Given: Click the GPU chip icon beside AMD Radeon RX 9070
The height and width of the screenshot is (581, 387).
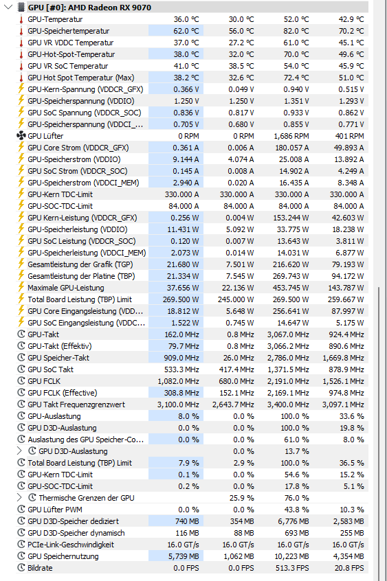Looking at the screenshot, I should pyautogui.click(x=21, y=7).
